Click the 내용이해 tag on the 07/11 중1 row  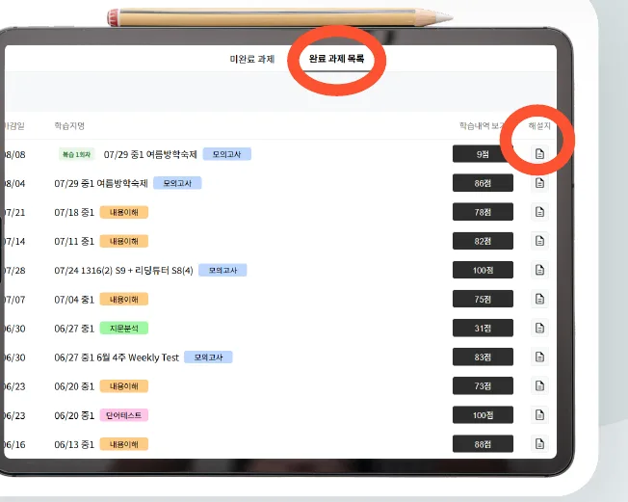(123, 241)
